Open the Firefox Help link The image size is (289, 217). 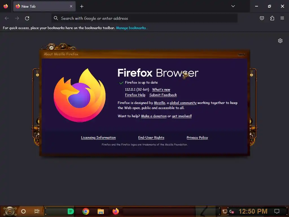tap(135, 95)
